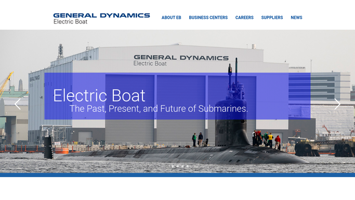Open the NEWS section
The height and width of the screenshot is (200, 355).
tap(296, 18)
